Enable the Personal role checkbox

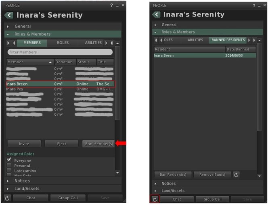click(9, 166)
